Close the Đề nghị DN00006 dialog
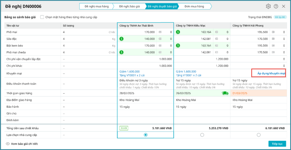 [283, 6]
